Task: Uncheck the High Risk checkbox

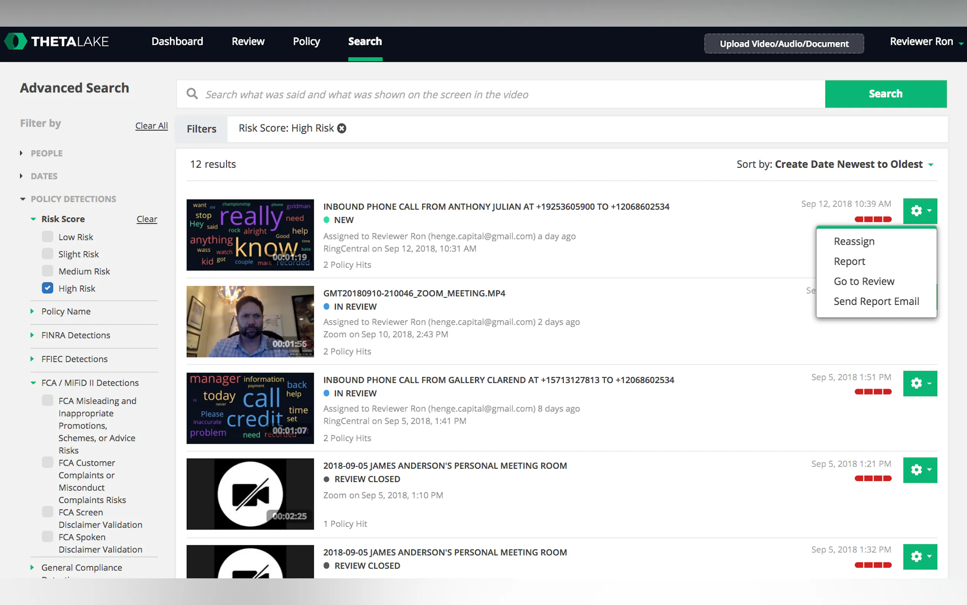Action: (x=48, y=288)
